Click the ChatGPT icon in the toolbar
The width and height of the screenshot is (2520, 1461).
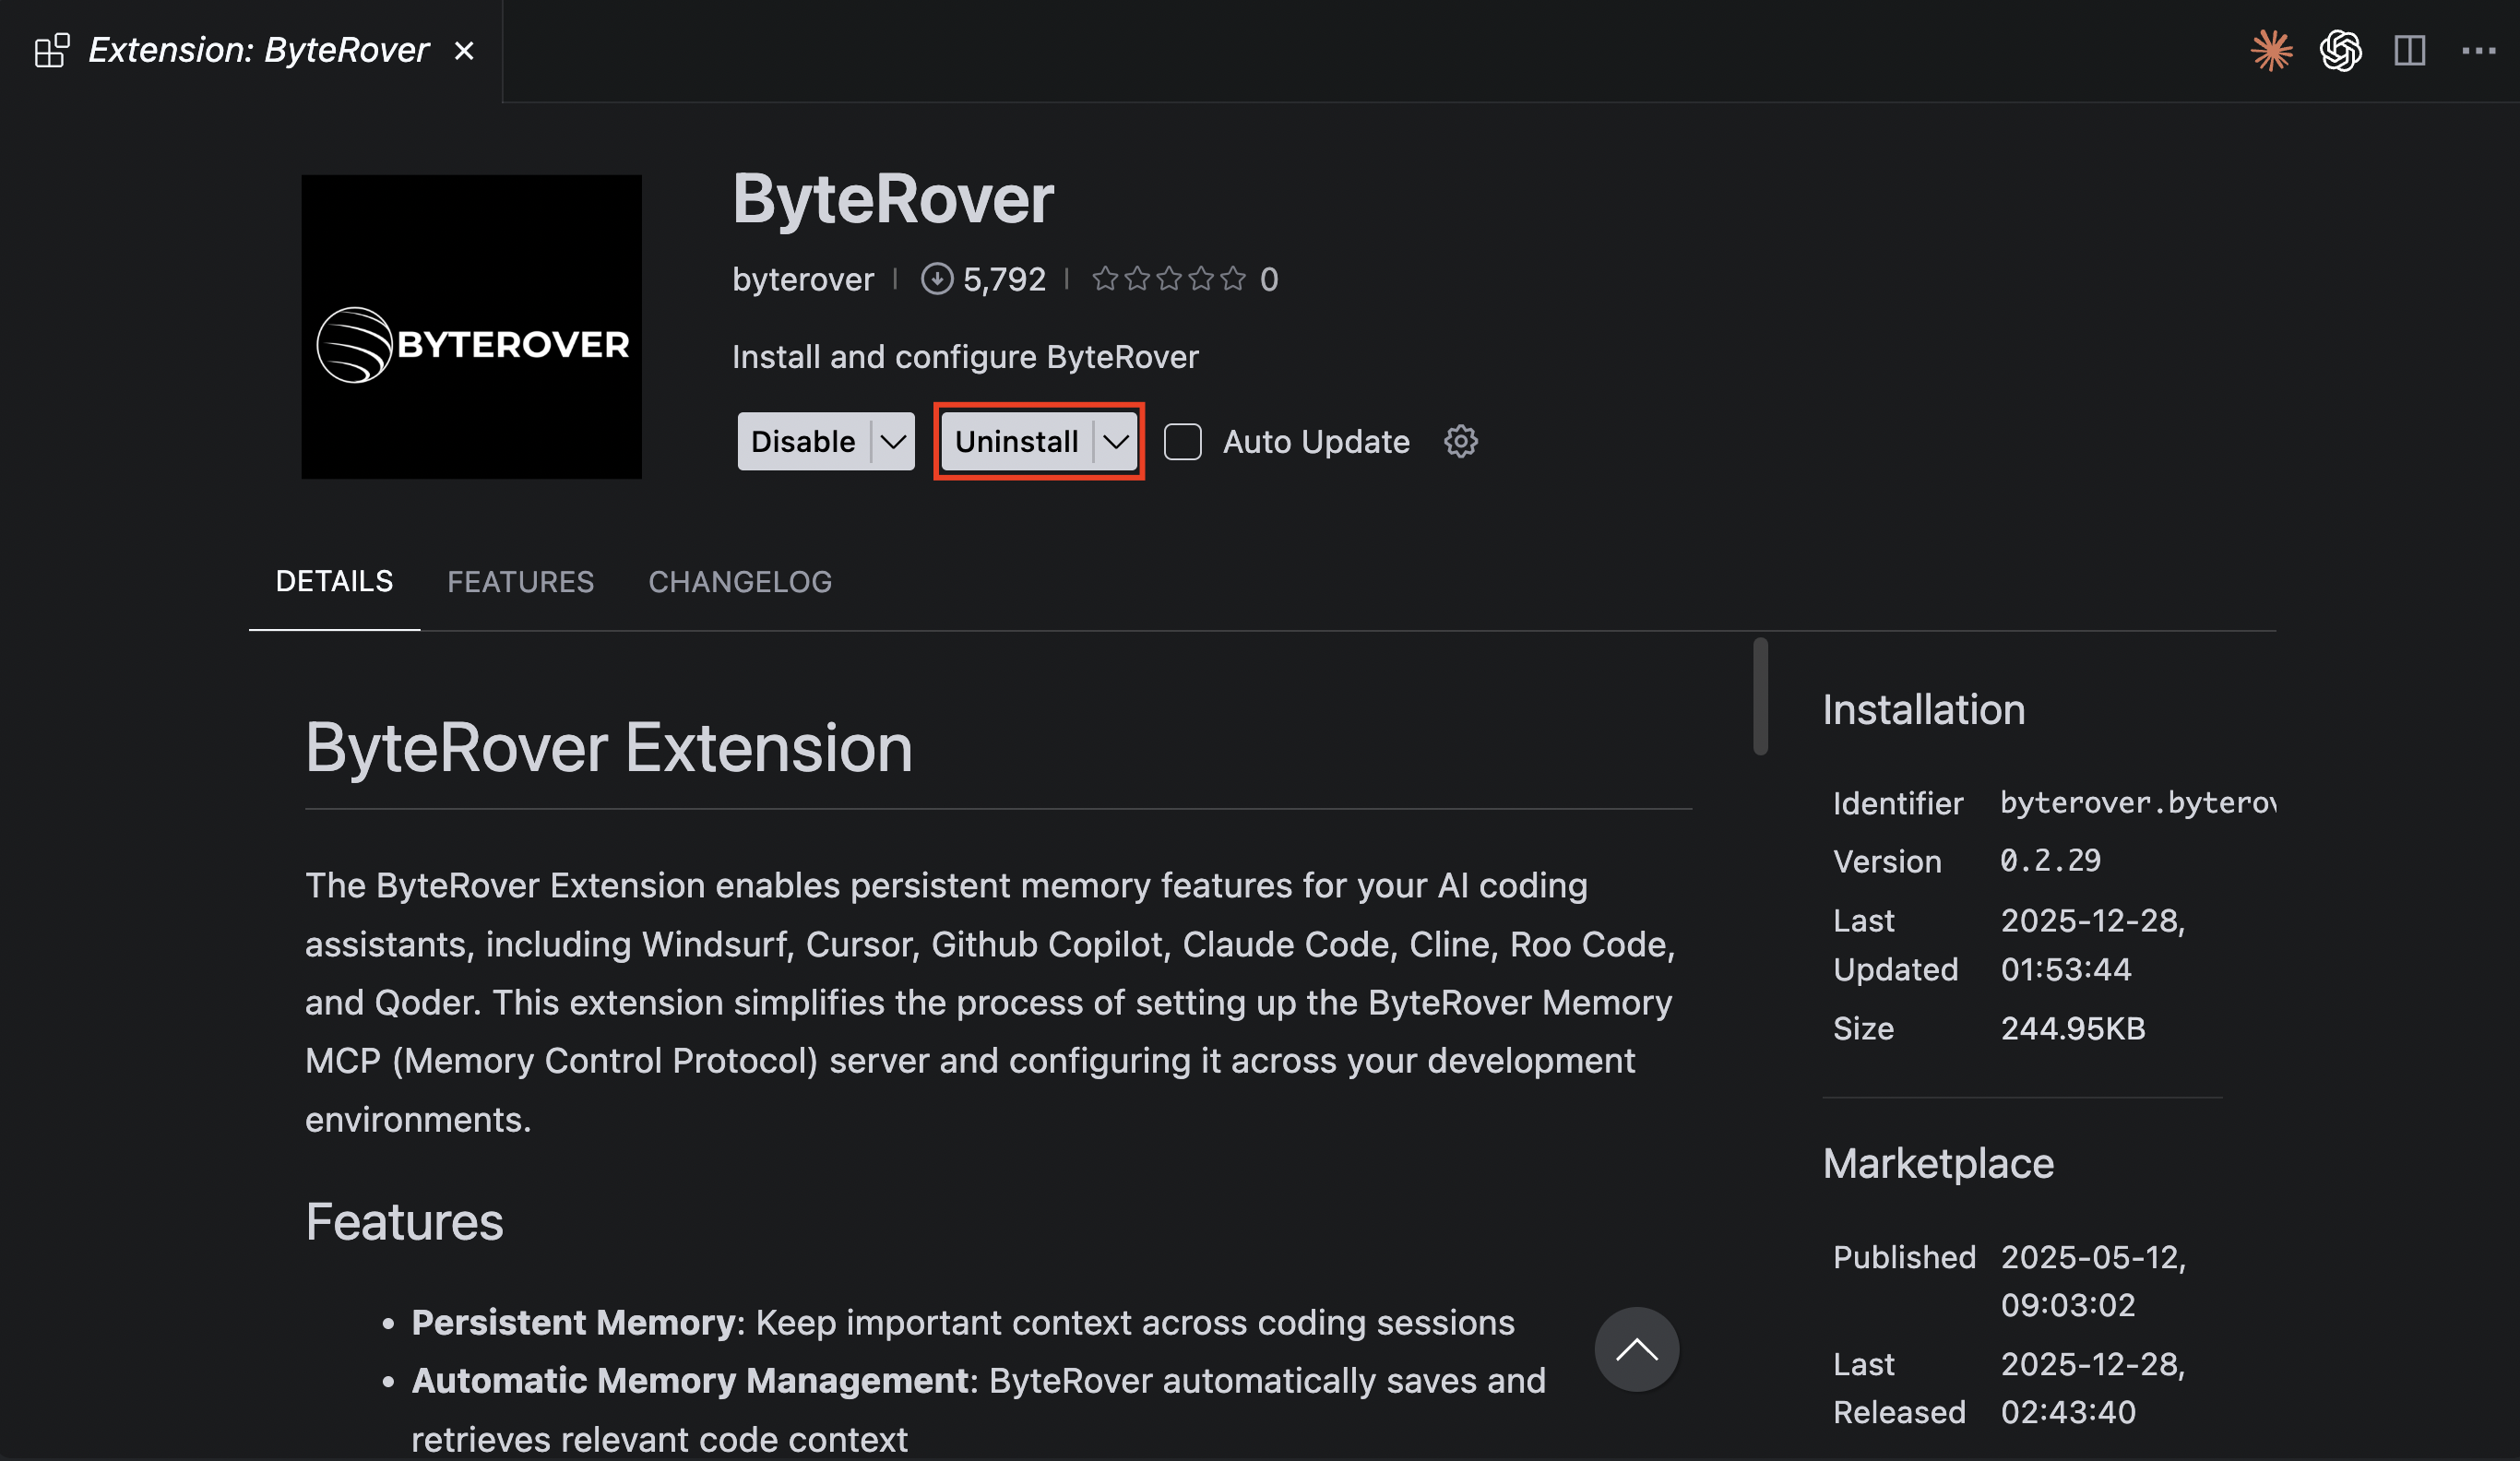[2340, 49]
